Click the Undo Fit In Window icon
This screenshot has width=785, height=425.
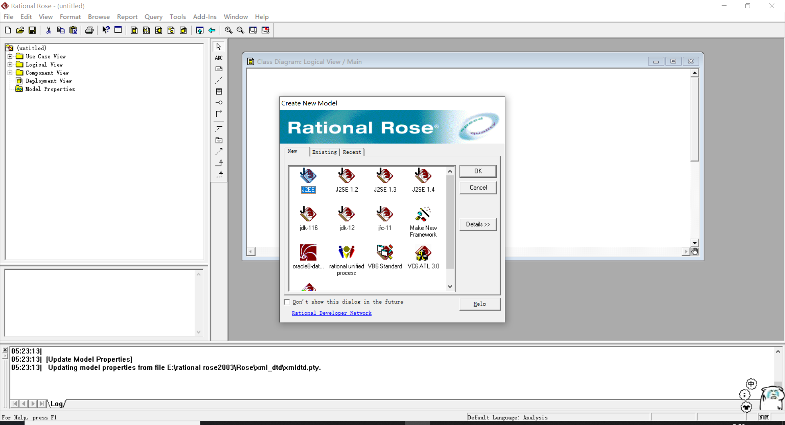click(x=265, y=30)
